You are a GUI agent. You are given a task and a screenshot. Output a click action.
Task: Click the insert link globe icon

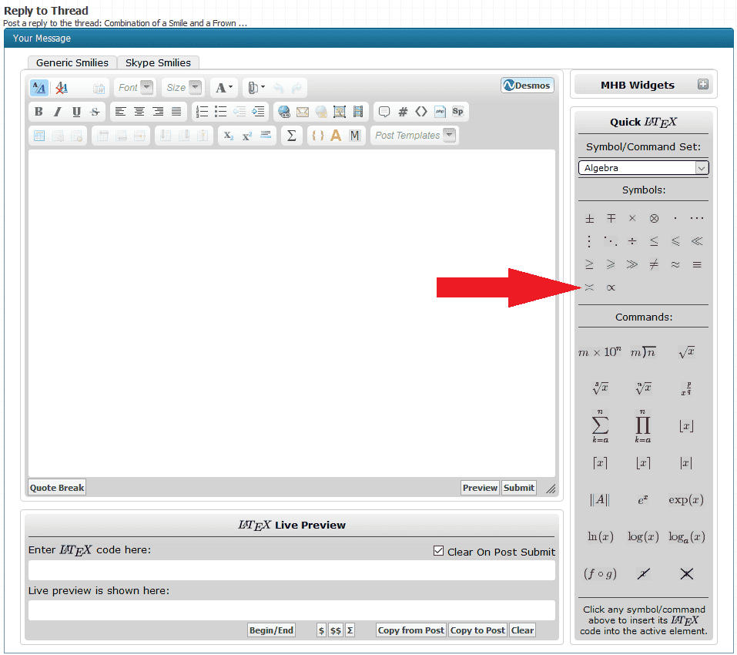click(283, 112)
